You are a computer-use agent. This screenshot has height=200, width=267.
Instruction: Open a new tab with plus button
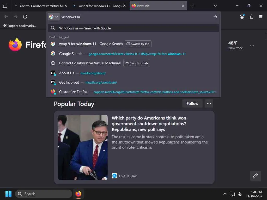pyautogui.click(x=193, y=6)
